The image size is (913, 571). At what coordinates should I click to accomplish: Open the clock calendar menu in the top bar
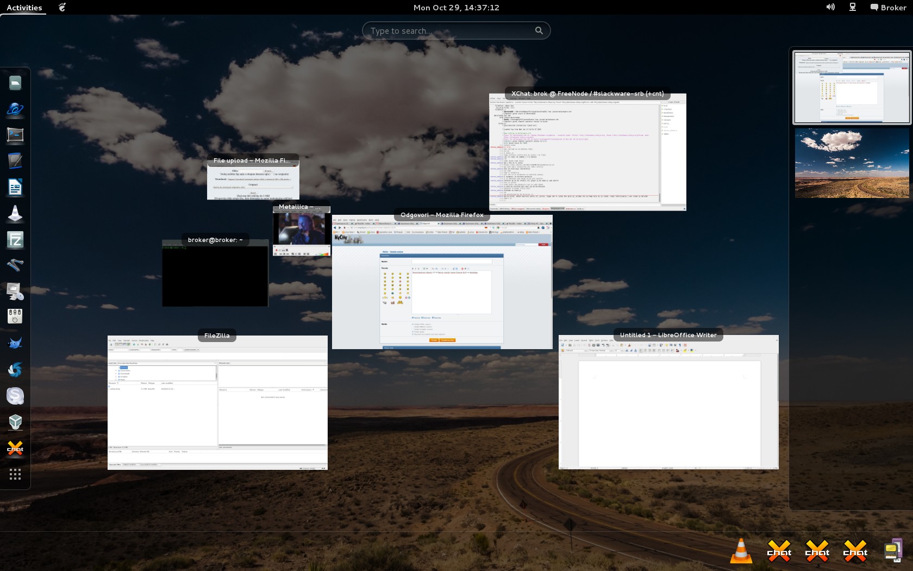click(456, 8)
